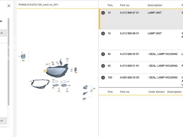Viewport: 183px width, 137px height.
Task: Select the second LAMP UNIT row
Action: point(141,39)
